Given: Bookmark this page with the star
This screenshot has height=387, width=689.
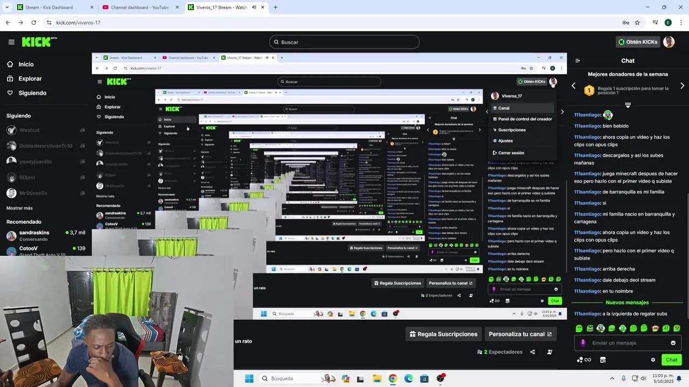Looking at the screenshot, I should (637, 23).
